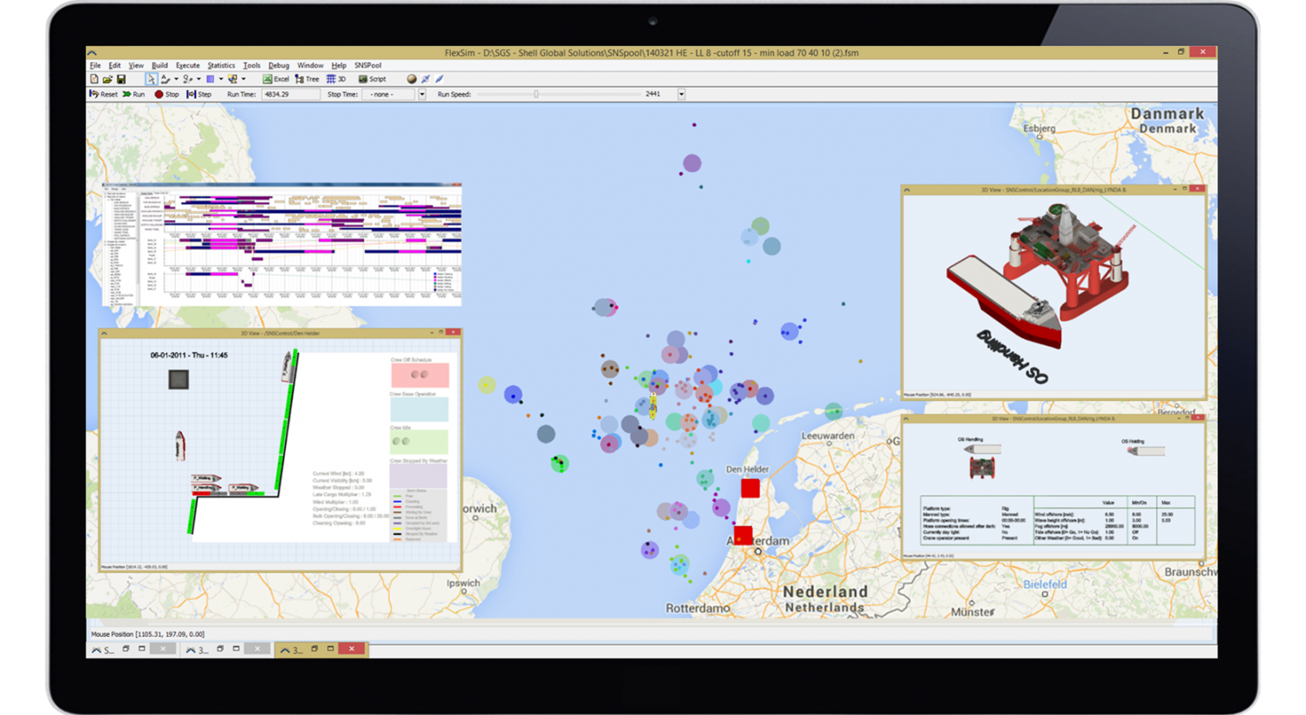Open the Excel interface tool
Viewport: 1306px width, 715px height.
[276, 78]
